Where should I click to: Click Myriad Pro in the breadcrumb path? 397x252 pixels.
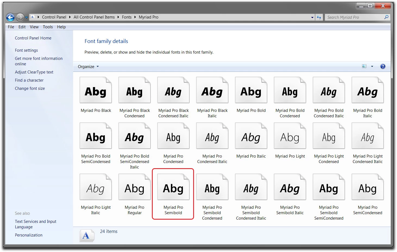click(149, 17)
